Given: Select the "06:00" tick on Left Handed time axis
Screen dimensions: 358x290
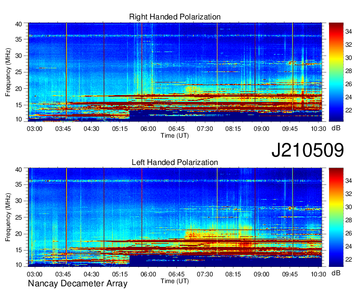Looking at the screenshot, I should (x=148, y=274).
